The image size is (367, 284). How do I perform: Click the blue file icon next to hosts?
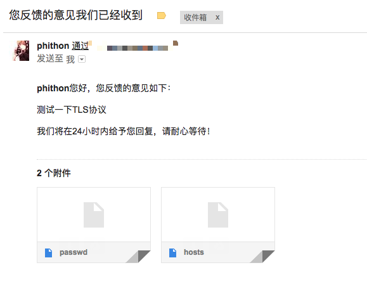click(173, 253)
